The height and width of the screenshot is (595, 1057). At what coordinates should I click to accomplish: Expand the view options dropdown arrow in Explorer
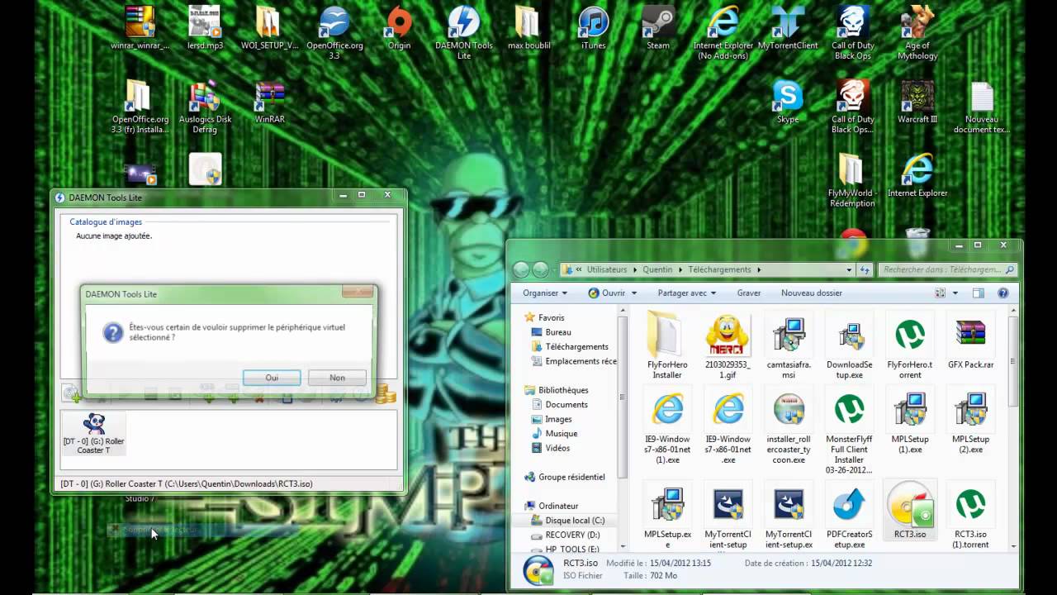point(955,293)
